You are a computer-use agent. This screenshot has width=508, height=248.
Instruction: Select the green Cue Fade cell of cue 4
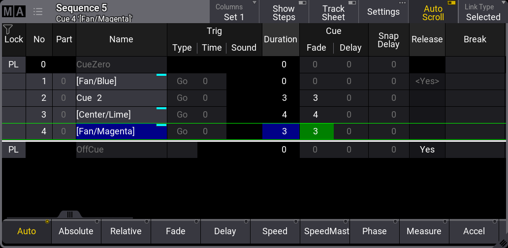point(316,132)
